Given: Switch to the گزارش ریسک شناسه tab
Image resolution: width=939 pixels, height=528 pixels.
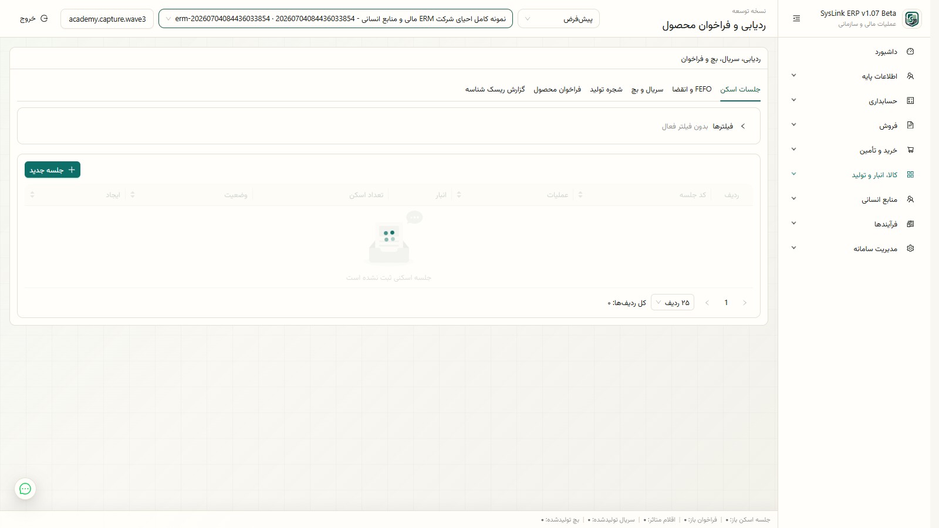Looking at the screenshot, I should click(495, 89).
